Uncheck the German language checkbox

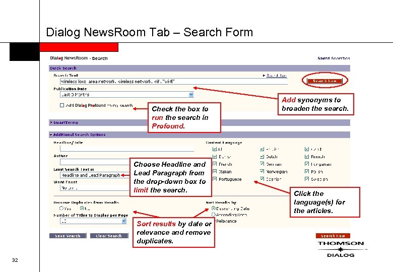(x=262, y=164)
